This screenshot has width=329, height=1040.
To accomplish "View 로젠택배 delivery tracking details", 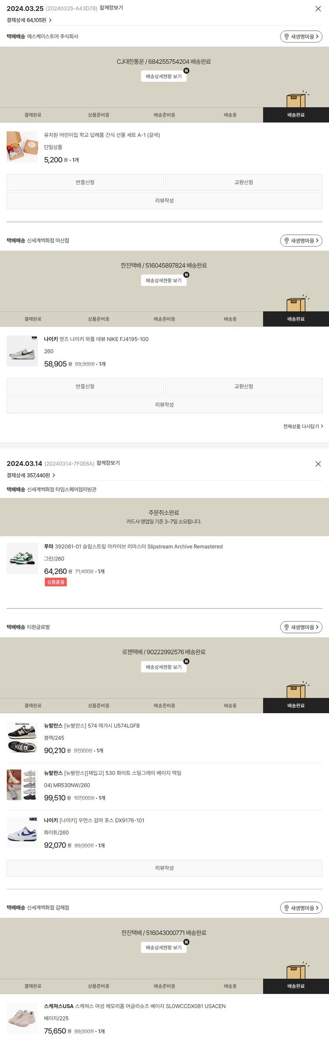I will (164, 667).
